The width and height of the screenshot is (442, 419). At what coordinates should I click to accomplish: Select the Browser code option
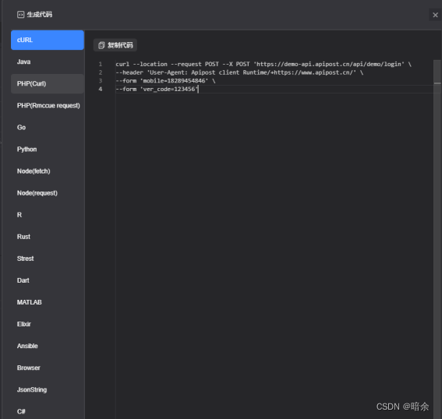tap(48, 368)
